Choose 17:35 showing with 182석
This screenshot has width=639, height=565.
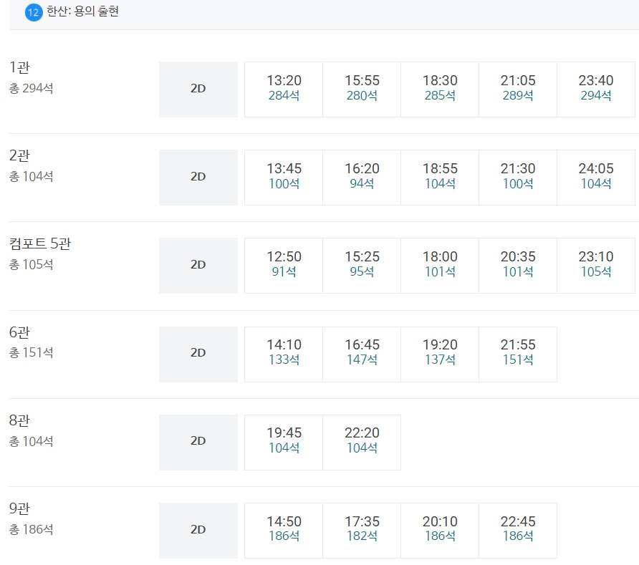[362, 531]
